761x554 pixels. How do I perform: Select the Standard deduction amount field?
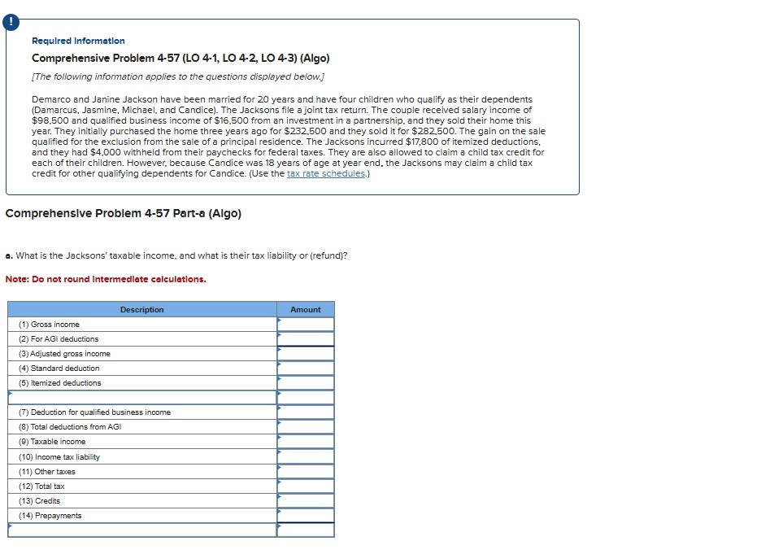click(307, 368)
